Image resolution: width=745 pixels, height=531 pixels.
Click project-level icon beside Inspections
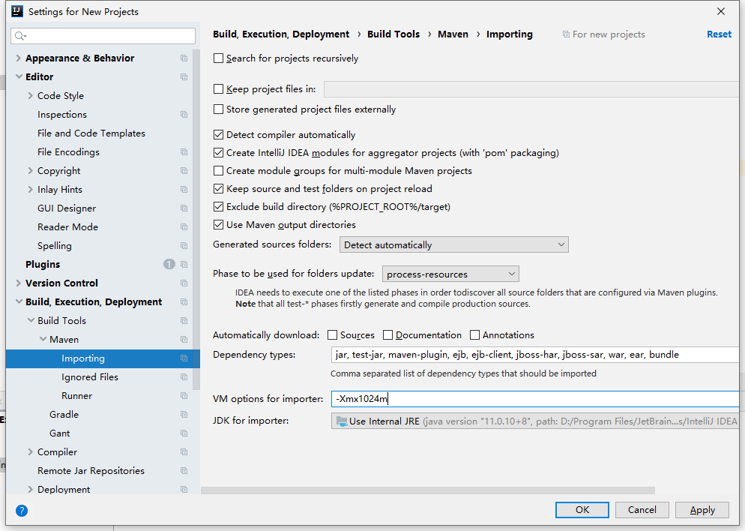(x=184, y=115)
